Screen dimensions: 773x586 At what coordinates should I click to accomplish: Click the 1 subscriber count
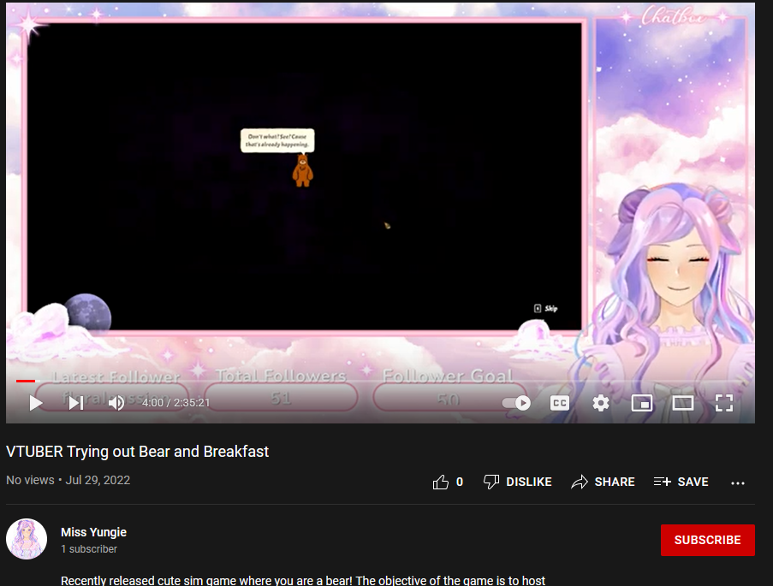(x=89, y=549)
